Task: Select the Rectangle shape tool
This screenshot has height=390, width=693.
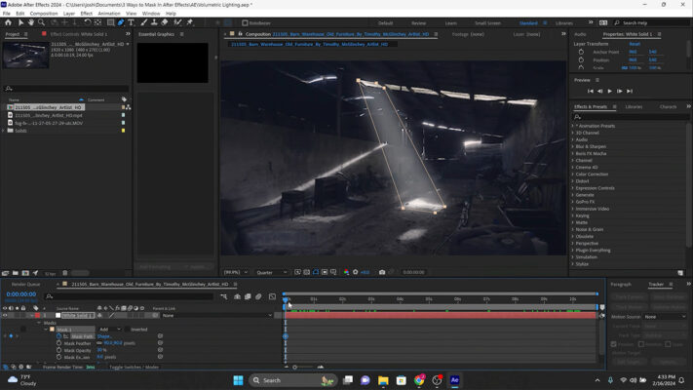Action: coord(110,22)
